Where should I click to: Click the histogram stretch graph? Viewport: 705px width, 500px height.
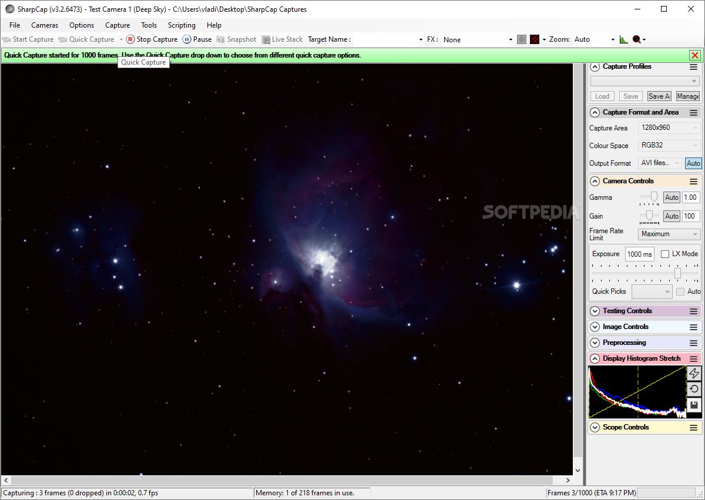[637, 392]
